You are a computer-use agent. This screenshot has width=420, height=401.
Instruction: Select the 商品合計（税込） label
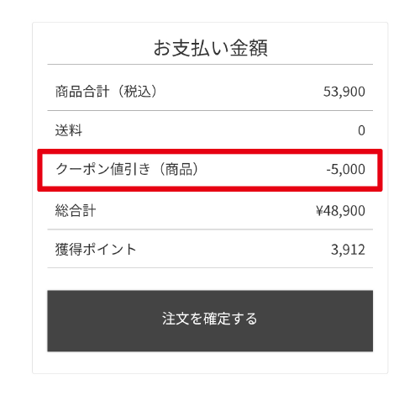[107, 92]
